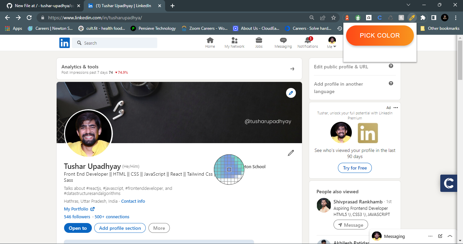Open a new message with the compose icon

tap(440, 236)
